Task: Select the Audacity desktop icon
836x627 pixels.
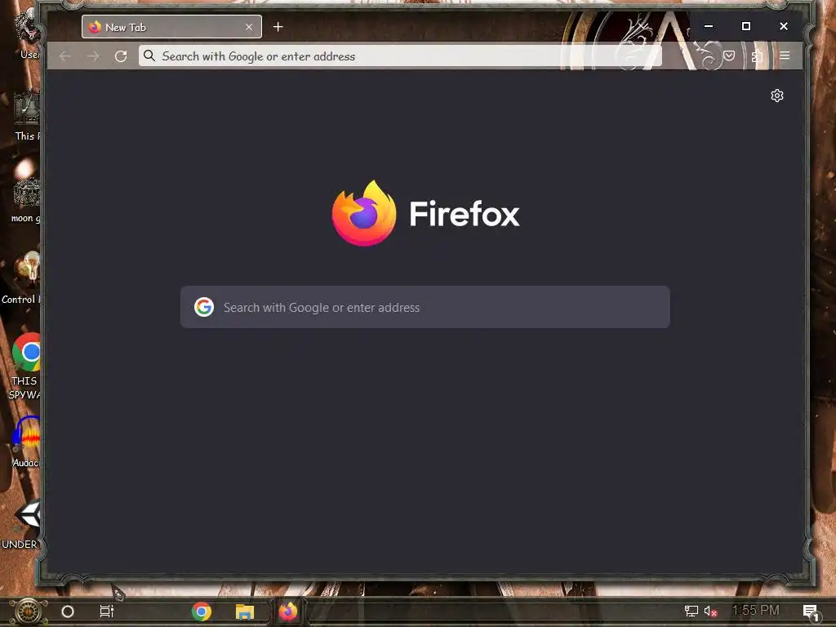Action: [x=25, y=442]
